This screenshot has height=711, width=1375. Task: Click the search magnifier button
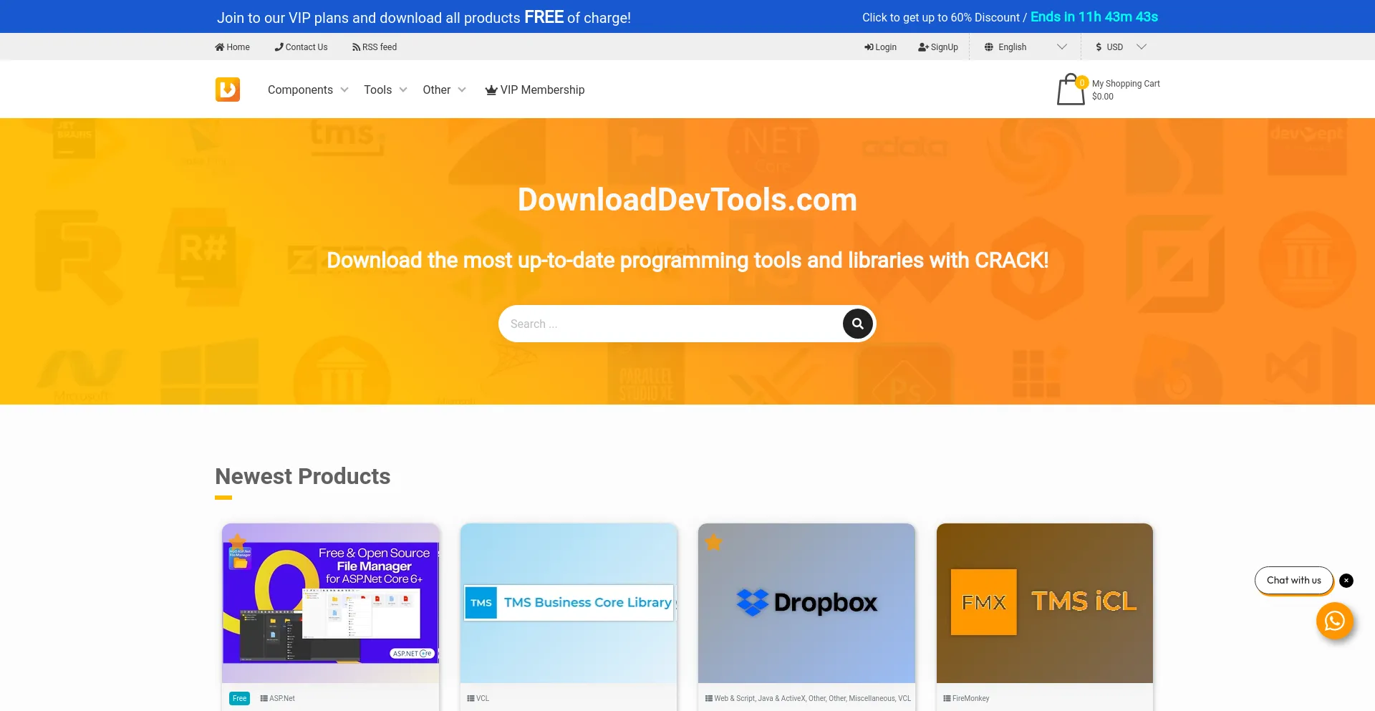tap(857, 324)
